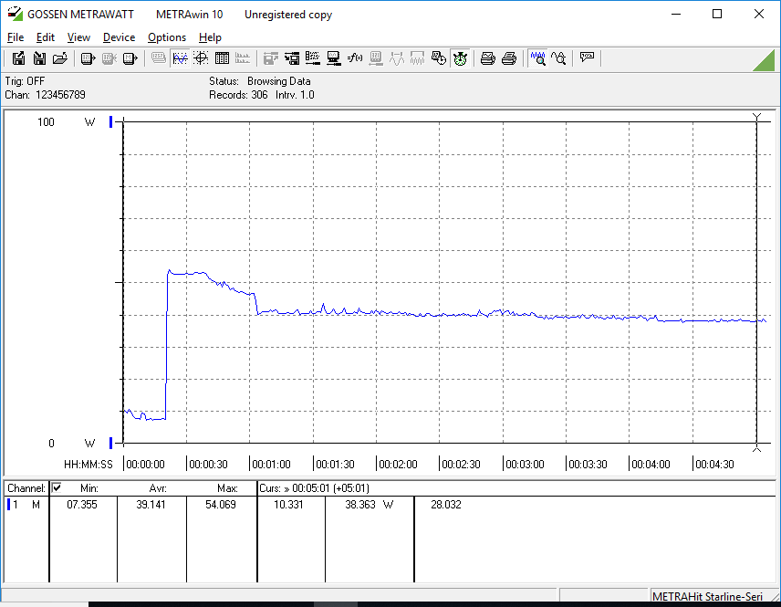The width and height of the screenshot is (781, 607).
Task: Click the blue marker at 100 W axis
Action: click(111, 122)
